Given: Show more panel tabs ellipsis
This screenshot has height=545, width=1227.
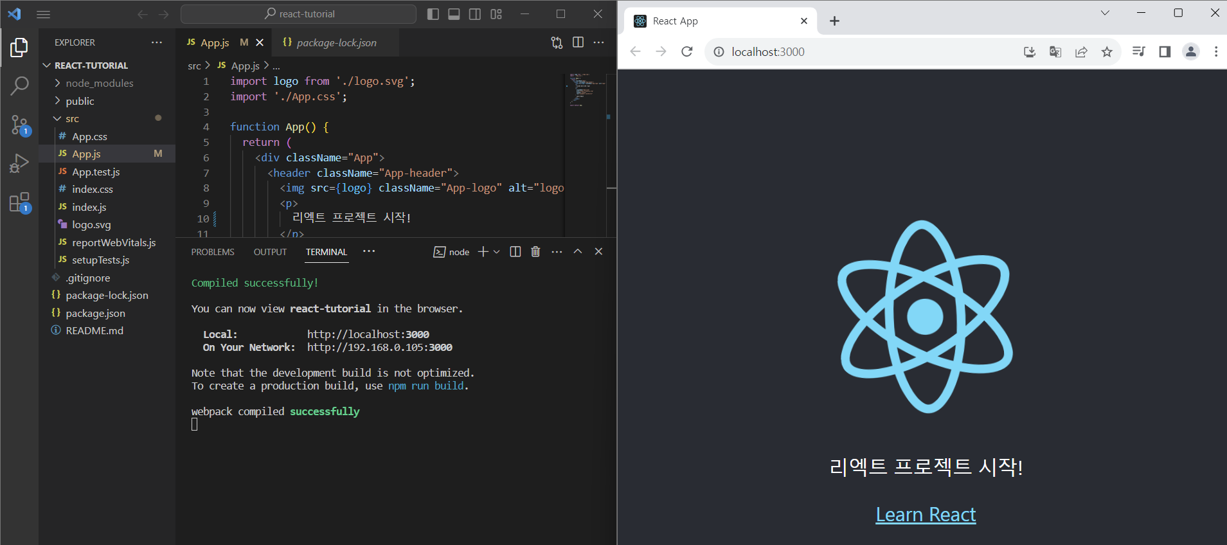Looking at the screenshot, I should (x=368, y=251).
